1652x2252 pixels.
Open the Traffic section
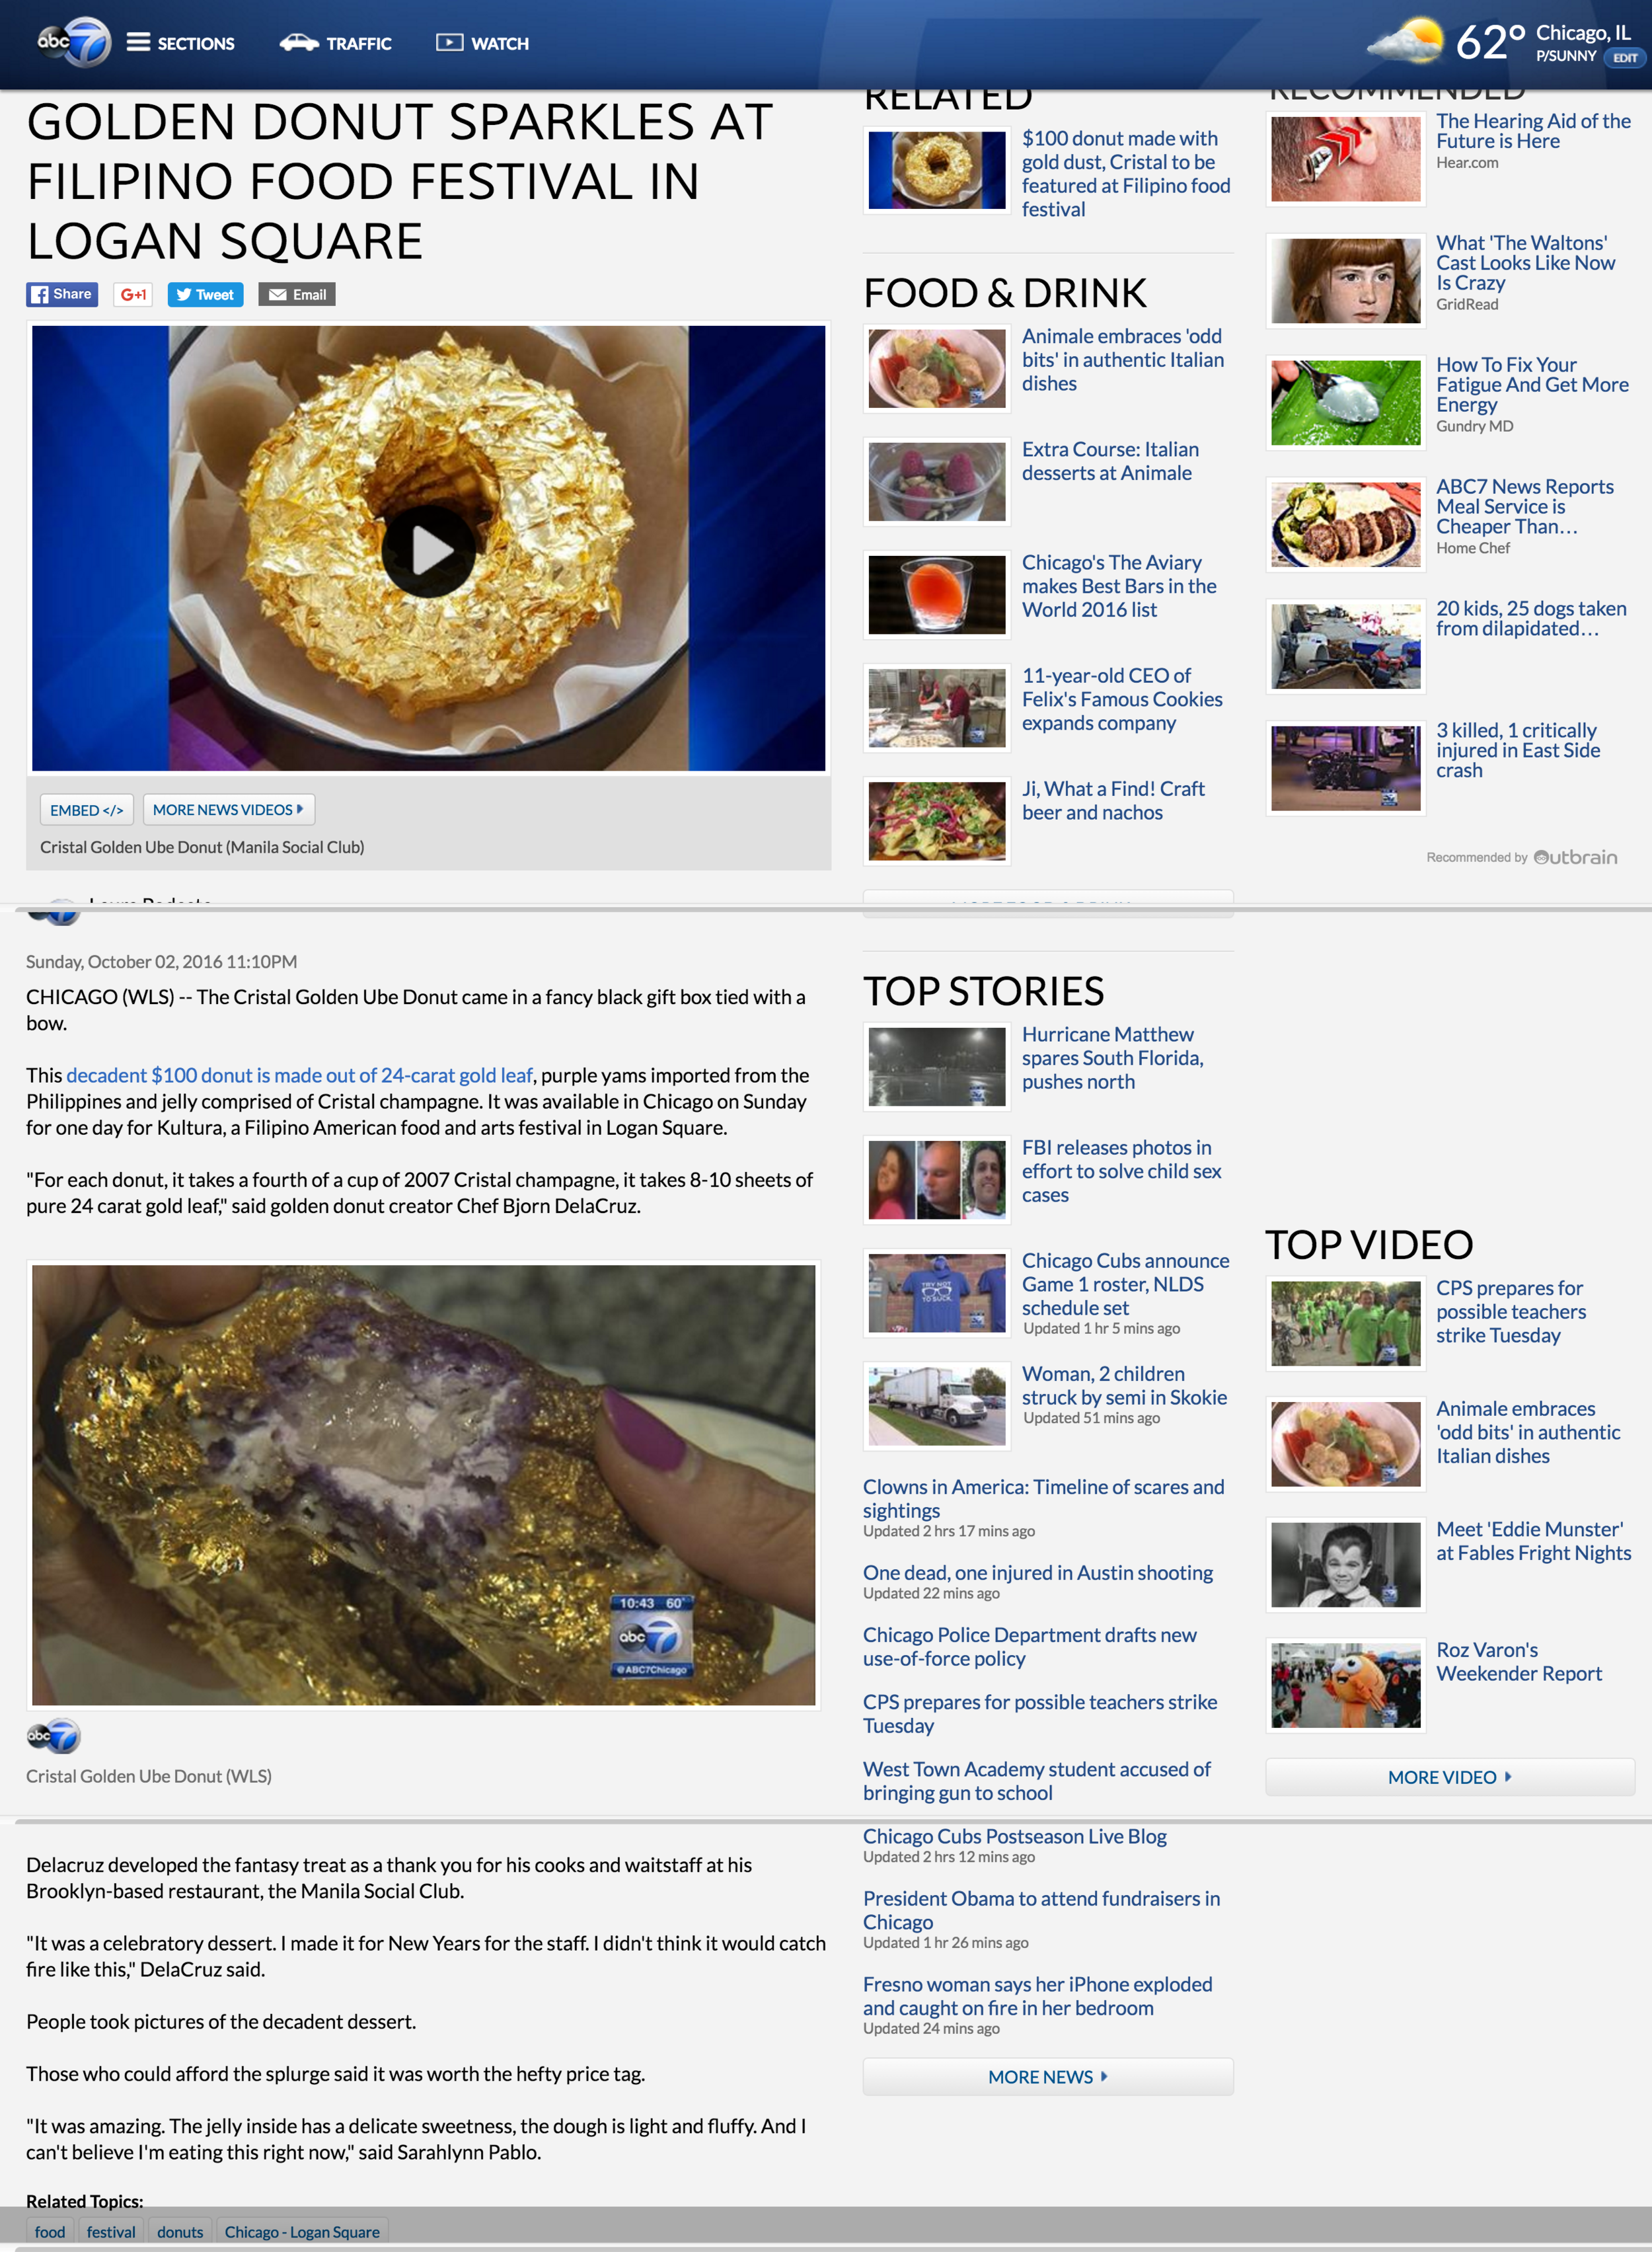click(335, 43)
